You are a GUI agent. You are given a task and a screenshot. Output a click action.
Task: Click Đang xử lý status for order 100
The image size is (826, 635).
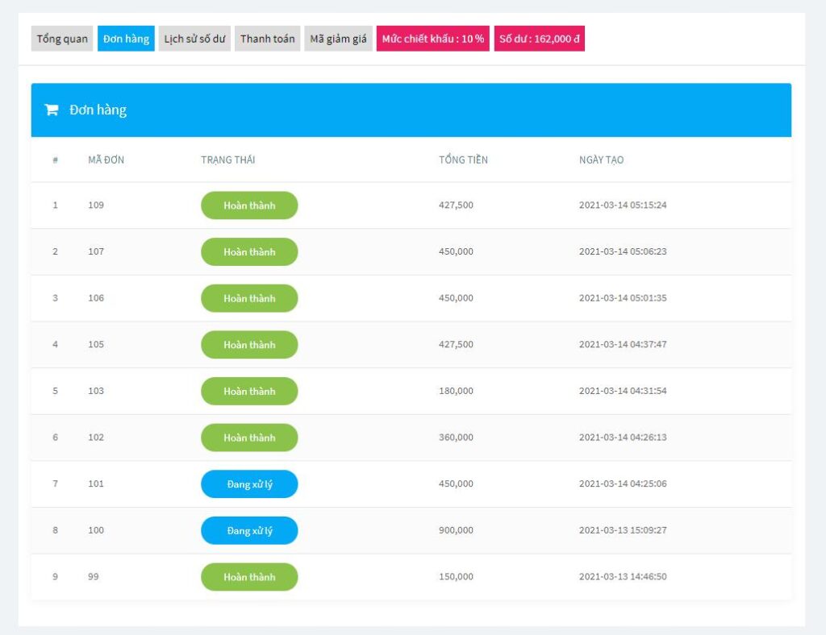[249, 531]
